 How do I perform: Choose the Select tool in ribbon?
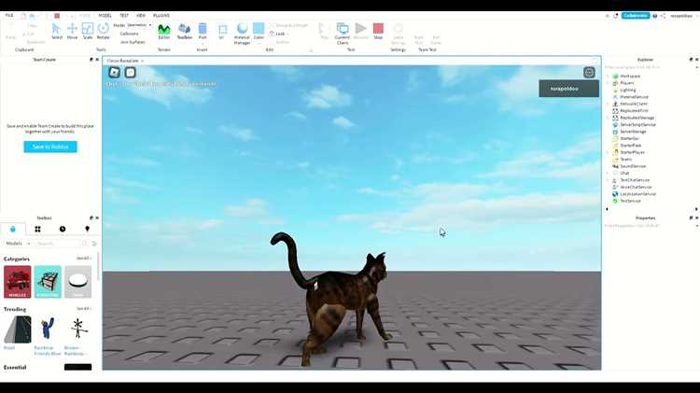coord(57,31)
